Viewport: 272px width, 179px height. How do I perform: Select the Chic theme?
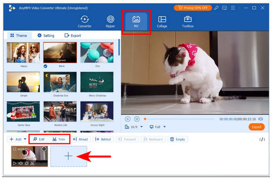click(97, 53)
